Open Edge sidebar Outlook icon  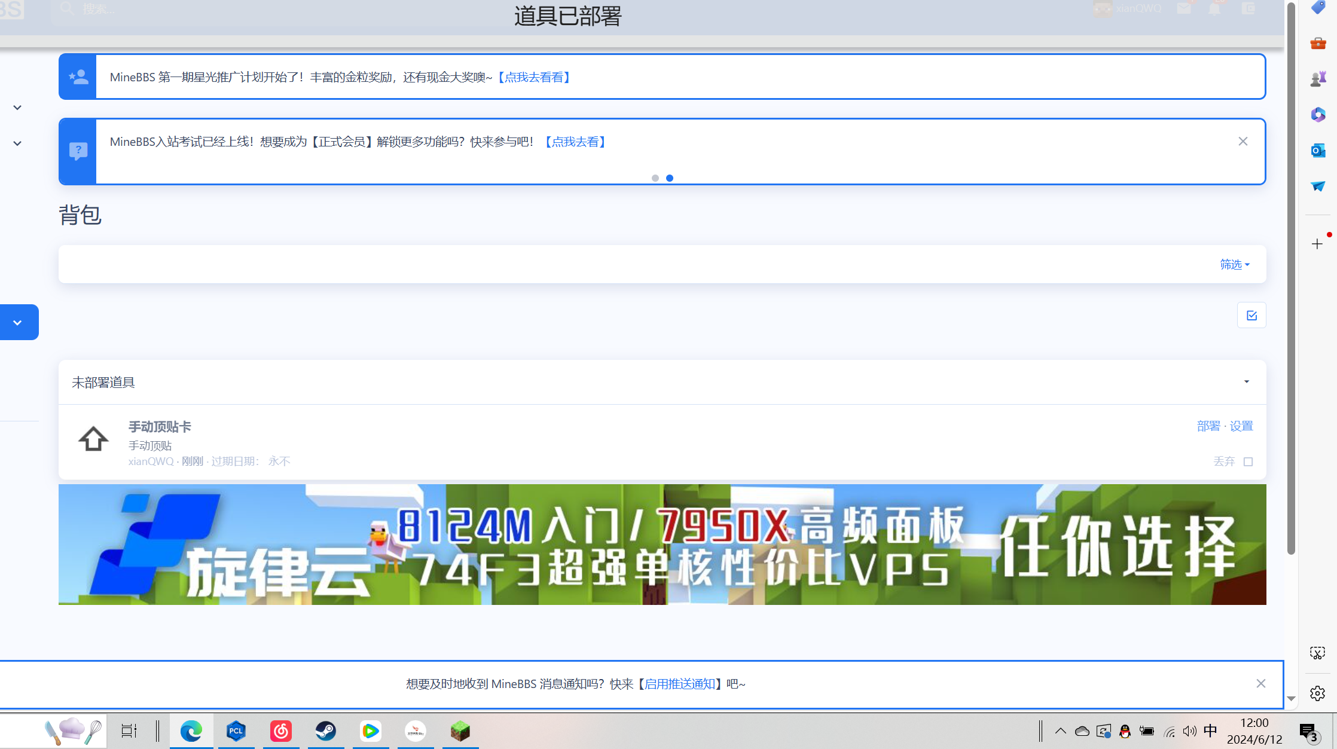pyautogui.click(x=1318, y=151)
